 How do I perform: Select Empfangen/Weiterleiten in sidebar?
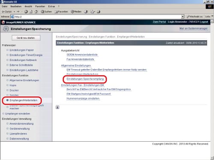coord(24,100)
